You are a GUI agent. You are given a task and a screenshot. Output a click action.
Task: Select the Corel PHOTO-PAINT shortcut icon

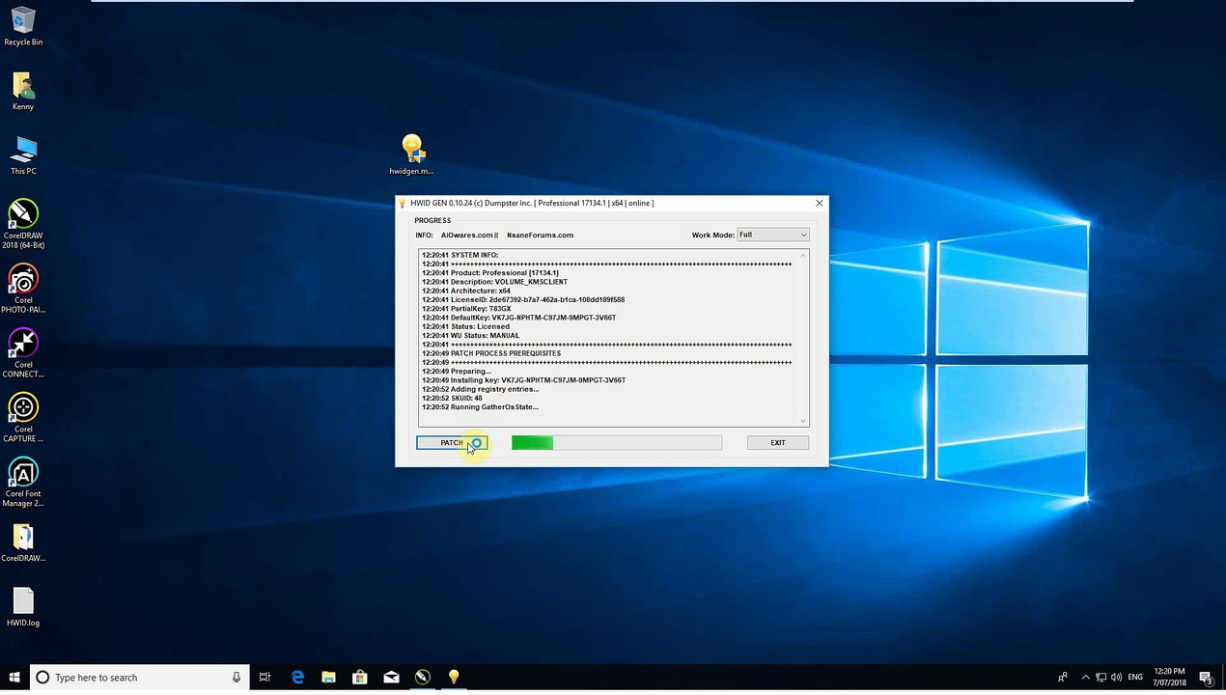click(x=23, y=289)
